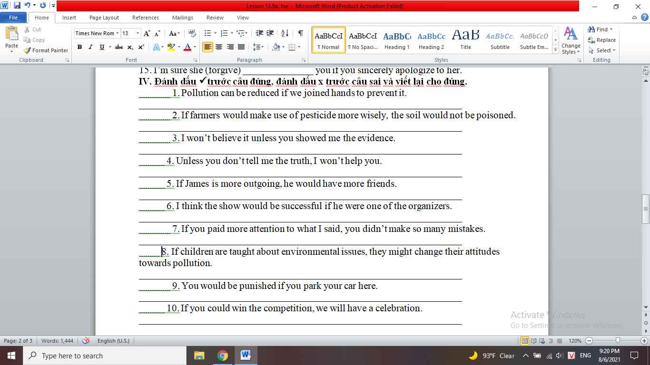
Task: Click the Word Help question mark icon
Action: tap(644, 18)
